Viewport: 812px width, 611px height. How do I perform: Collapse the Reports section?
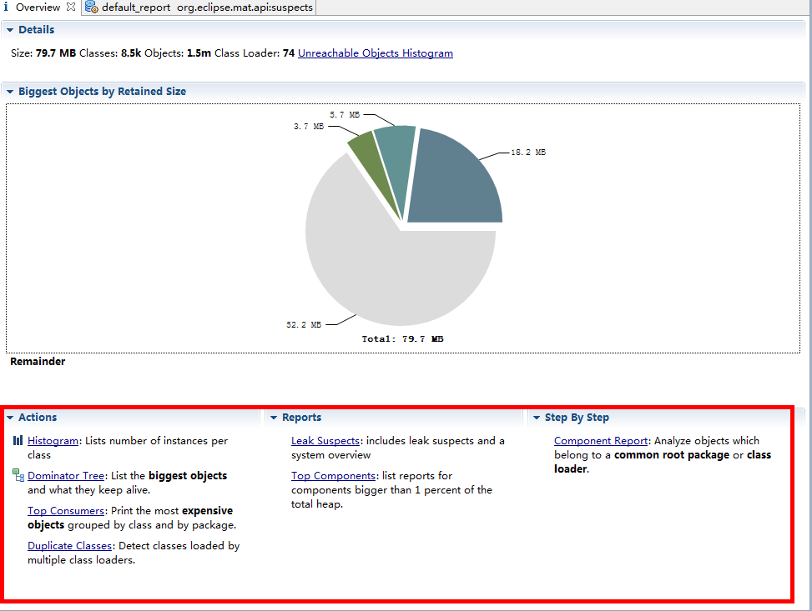274,417
